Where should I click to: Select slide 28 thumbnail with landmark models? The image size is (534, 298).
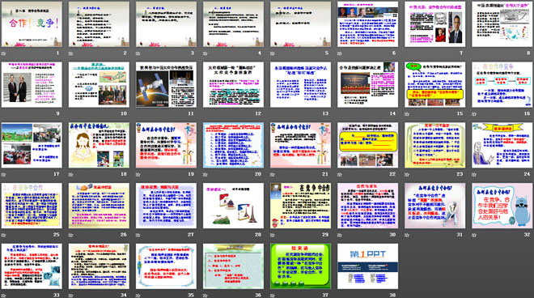tap(233, 206)
